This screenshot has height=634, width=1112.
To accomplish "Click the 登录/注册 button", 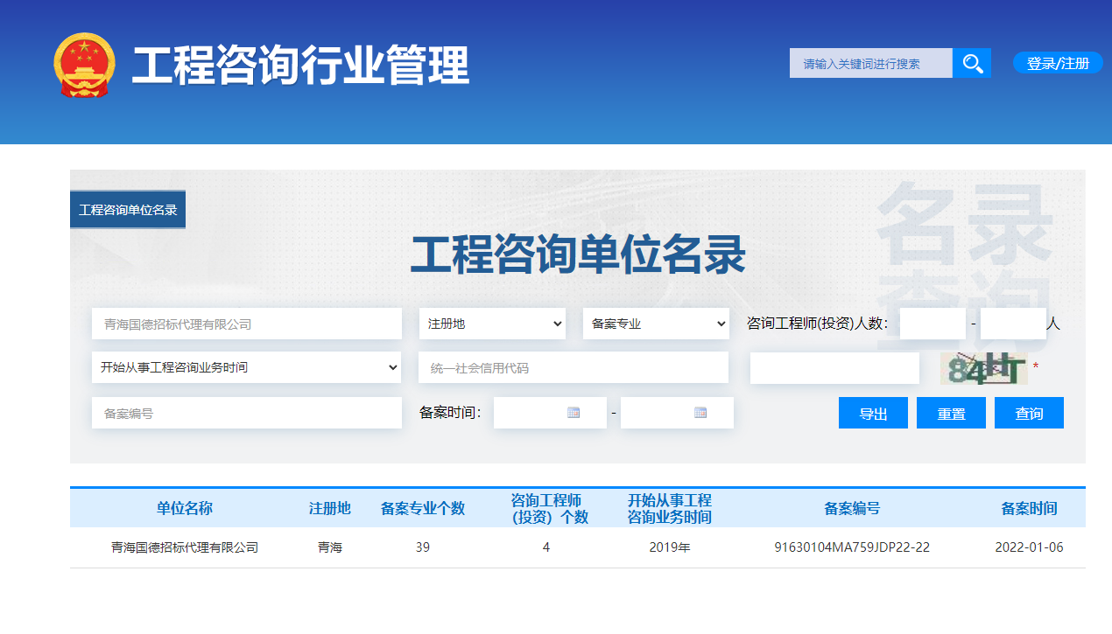I will pyautogui.click(x=1058, y=63).
